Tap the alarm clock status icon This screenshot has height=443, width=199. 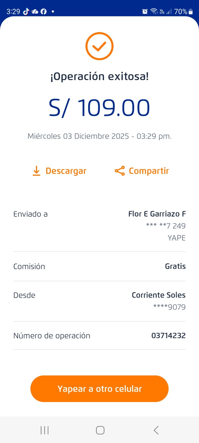(145, 11)
